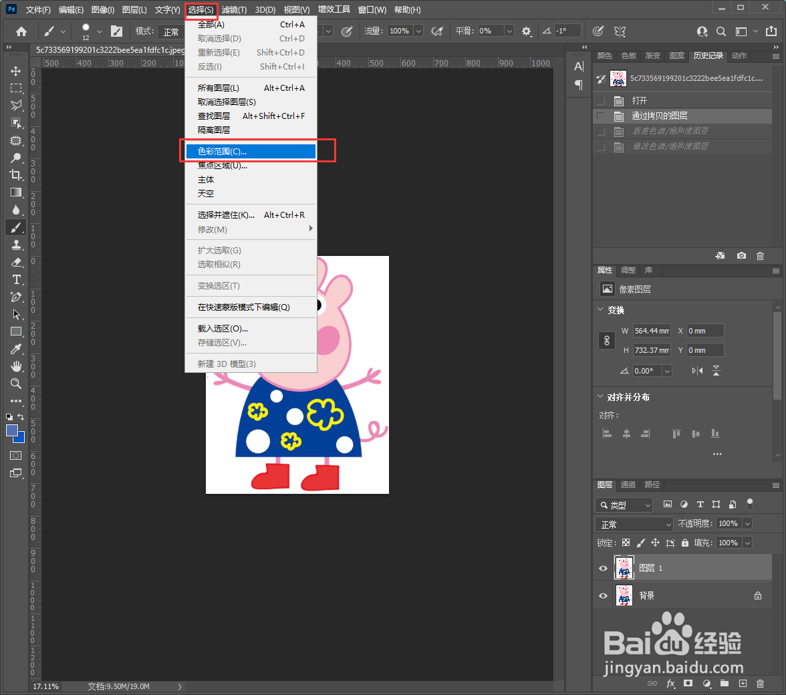Select the Gradient tool
The height and width of the screenshot is (695, 786).
tap(16, 192)
